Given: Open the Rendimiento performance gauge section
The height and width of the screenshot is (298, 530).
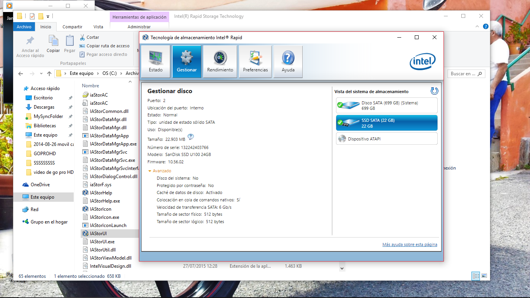Looking at the screenshot, I should pos(220,61).
